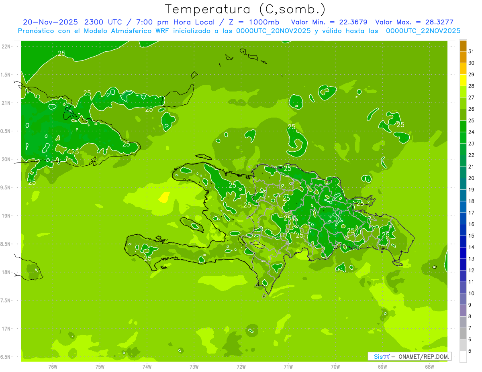
Task: Click the '18N' latitude label
Action: coord(6,272)
